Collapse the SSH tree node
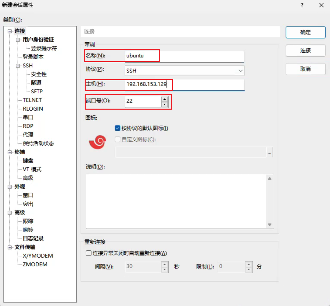Viewport: 330px width, 306px height. [x=18, y=66]
